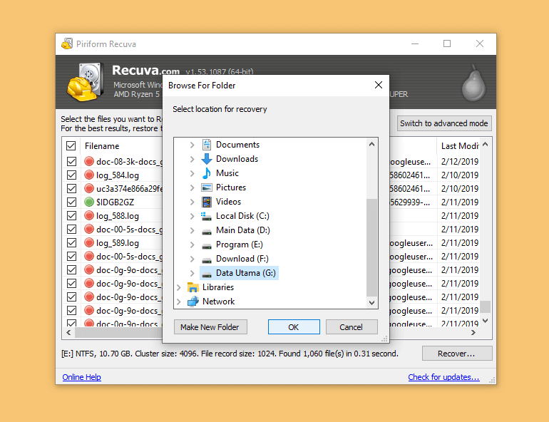Click Cancel in Browse For Folder
Screen dimensions: 549x422
coord(352,326)
